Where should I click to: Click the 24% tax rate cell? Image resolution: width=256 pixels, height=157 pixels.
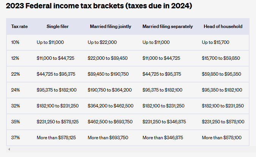point(16,90)
